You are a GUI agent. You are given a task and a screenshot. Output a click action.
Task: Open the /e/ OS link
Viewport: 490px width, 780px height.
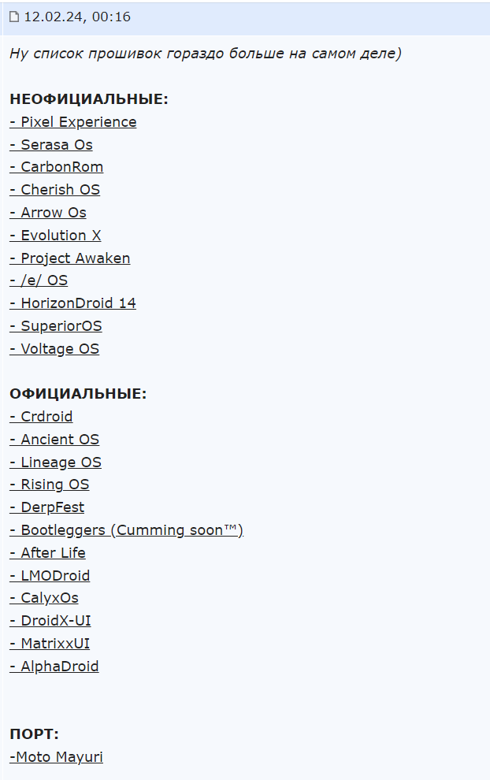click(39, 280)
